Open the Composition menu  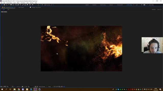point(9,3)
